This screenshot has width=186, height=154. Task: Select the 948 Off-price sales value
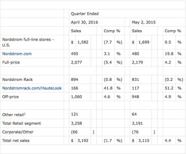(135, 97)
